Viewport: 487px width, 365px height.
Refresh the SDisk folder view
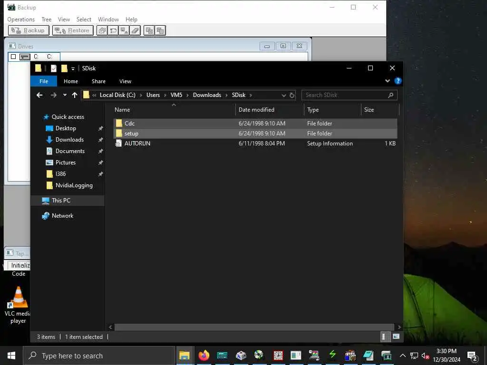coord(292,95)
